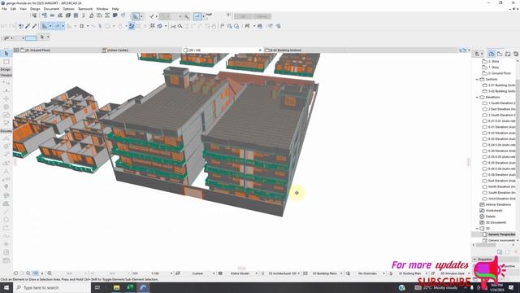
Task: Open Project Map in Navigator header
Action: click(492, 54)
